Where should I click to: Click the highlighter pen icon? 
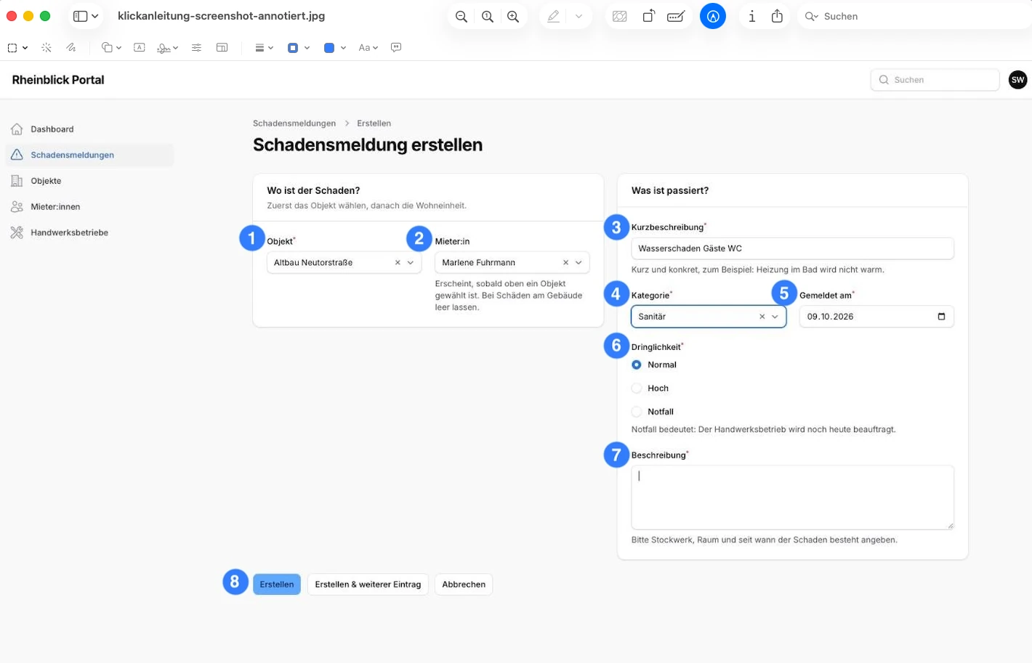click(554, 16)
